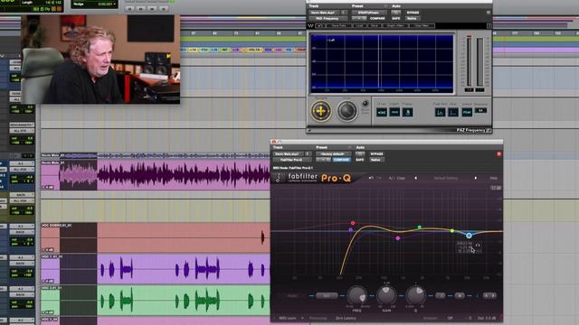Viewport: 579px width, 325px height.
Task: Open the help question-mark in Waves toolbar
Action: (489, 26)
